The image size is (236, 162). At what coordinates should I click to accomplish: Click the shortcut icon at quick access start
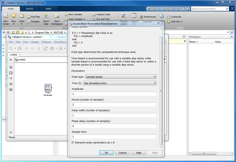coord(149,9)
